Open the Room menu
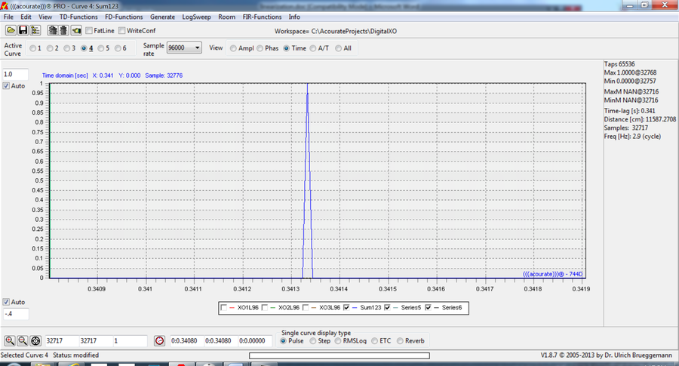The image size is (679, 366). [227, 17]
